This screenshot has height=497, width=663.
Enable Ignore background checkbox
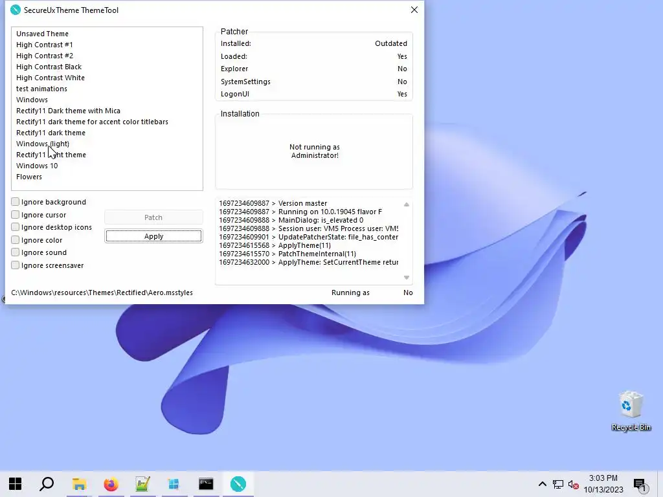point(16,202)
